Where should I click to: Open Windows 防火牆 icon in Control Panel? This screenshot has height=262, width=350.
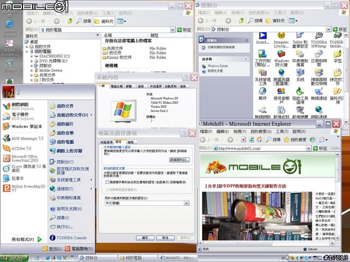281,58
